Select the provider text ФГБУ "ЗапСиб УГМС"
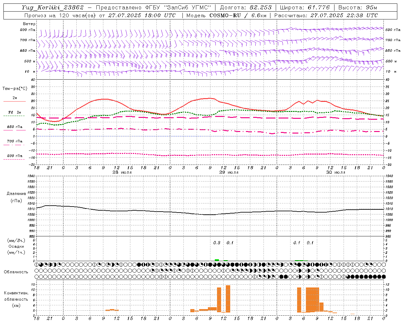 pyautogui.click(x=178, y=8)
